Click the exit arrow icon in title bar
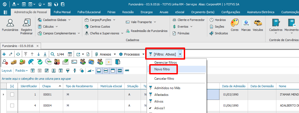 click(x=63, y=4)
